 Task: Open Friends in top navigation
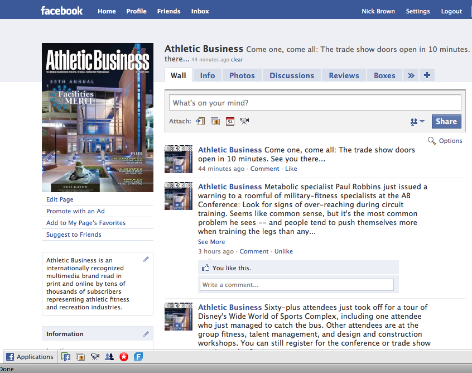tap(168, 11)
